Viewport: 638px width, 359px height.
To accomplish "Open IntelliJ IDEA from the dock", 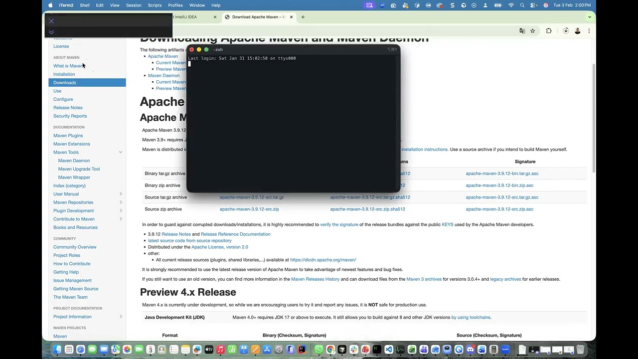I will [x=302, y=350].
